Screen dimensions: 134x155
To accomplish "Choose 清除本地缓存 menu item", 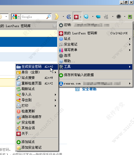I will coord(37,117).
